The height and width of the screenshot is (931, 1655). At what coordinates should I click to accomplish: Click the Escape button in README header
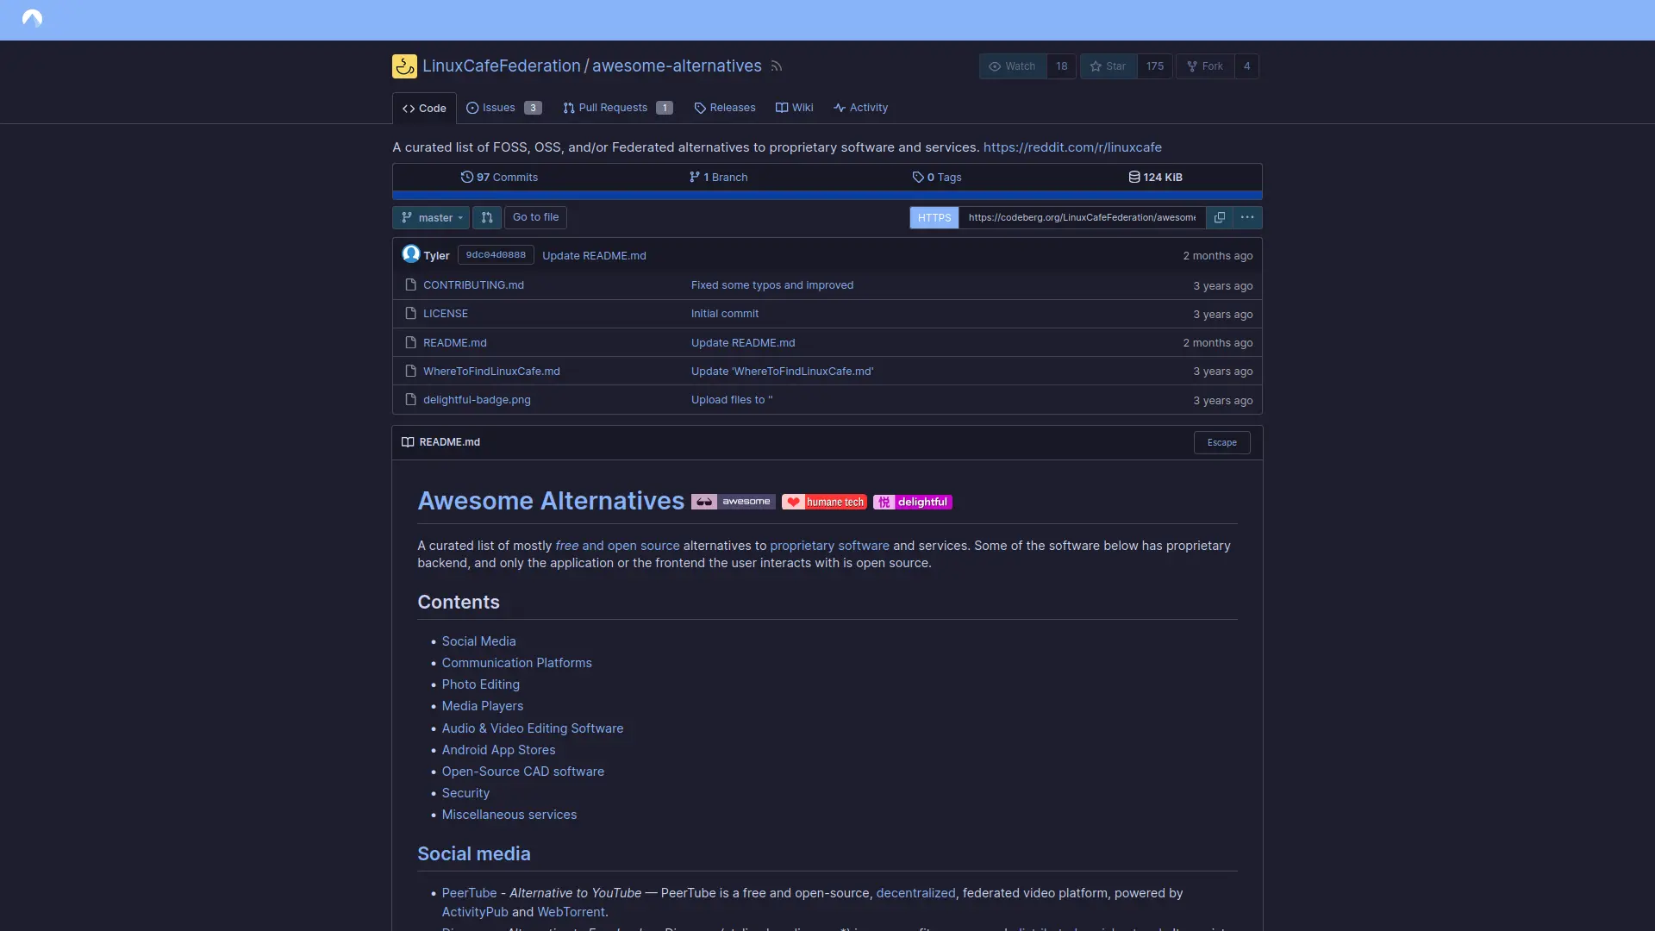tap(1221, 442)
